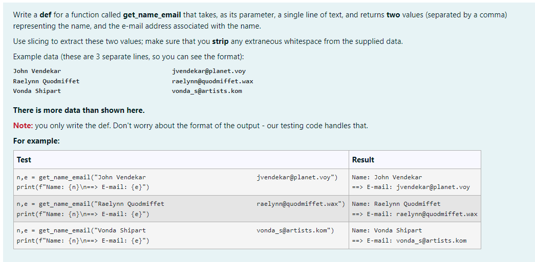Click the 'Example data' sentence line
535x262 pixels.
pos(129,57)
